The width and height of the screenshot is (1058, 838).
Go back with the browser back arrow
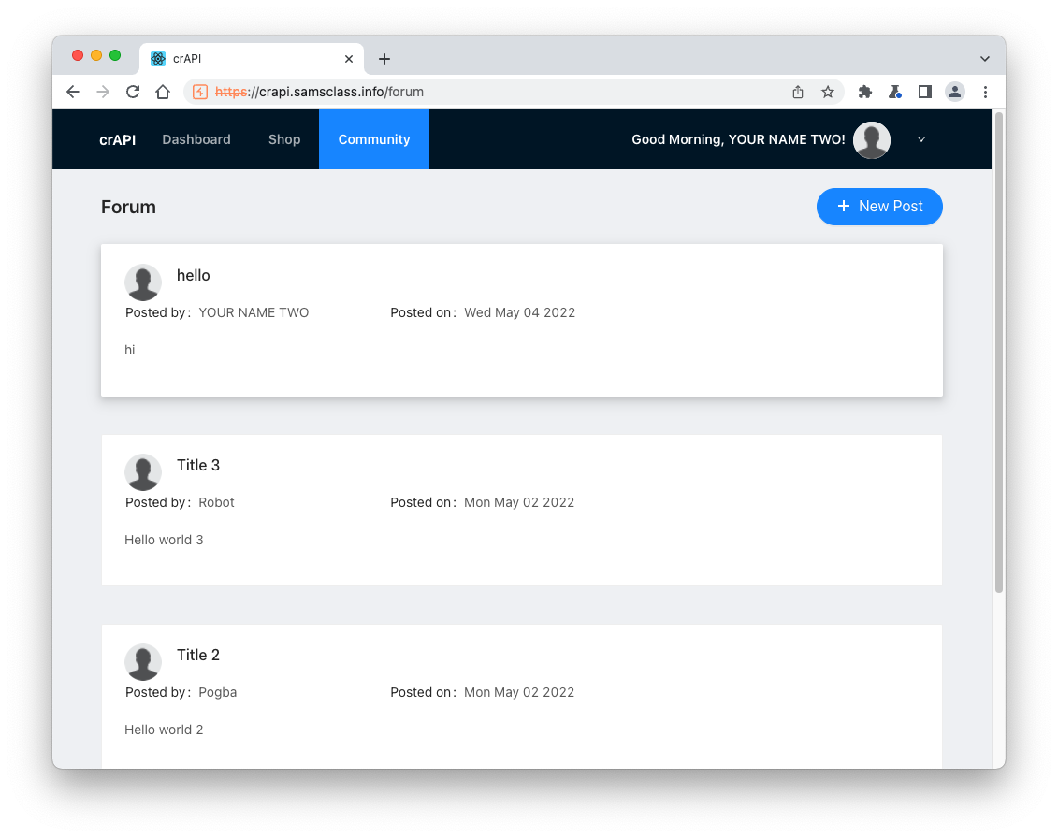point(73,92)
